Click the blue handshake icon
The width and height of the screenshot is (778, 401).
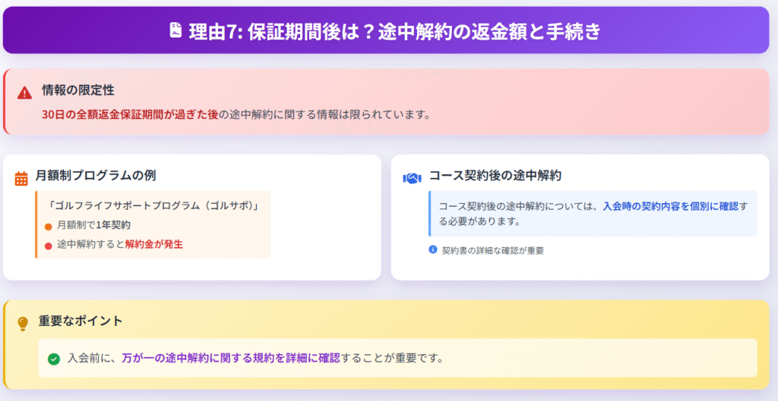412,178
